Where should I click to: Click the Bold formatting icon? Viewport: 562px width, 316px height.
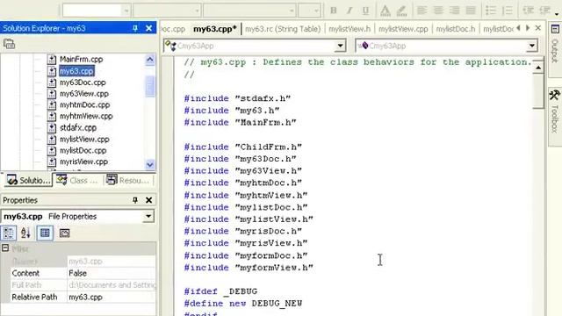click(334, 11)
